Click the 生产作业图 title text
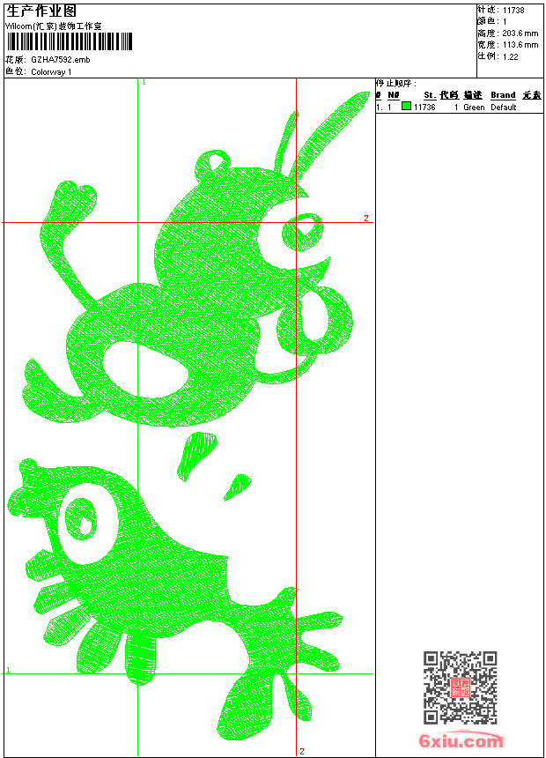Screen dimensions: 546x758 coord(41,11)
